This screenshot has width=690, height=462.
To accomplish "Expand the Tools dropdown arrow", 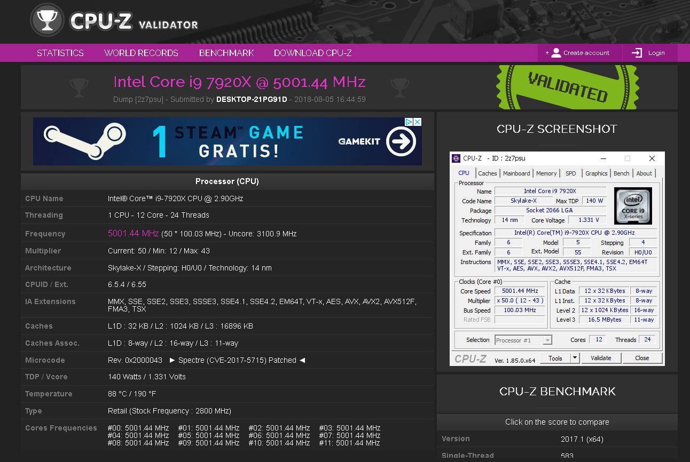I will click(575, 358).
